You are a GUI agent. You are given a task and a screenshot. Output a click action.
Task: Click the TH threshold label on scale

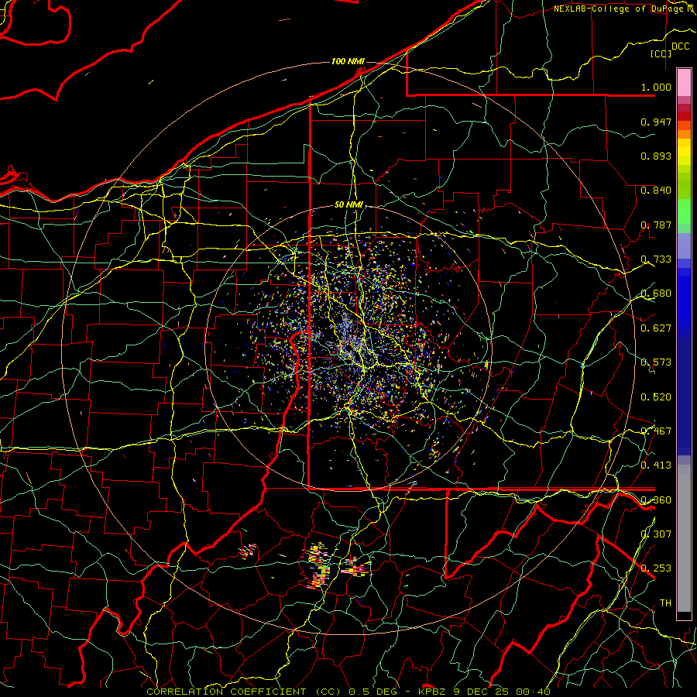(665, 603)
